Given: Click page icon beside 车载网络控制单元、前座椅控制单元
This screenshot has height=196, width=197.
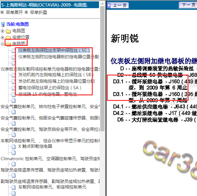Looking at the screenshot, I should point(14,188).
